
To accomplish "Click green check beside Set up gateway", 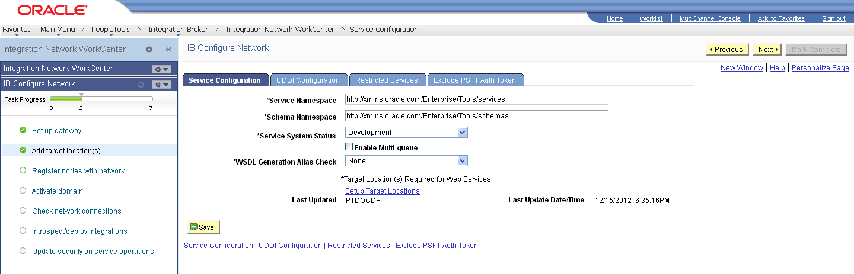I will click(23, 130).
